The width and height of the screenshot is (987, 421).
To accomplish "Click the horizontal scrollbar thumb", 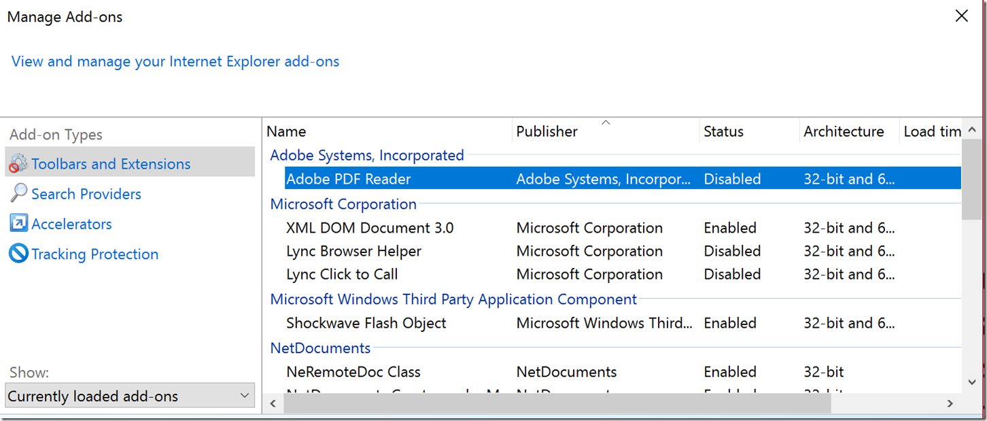I will tap(557, 403).
